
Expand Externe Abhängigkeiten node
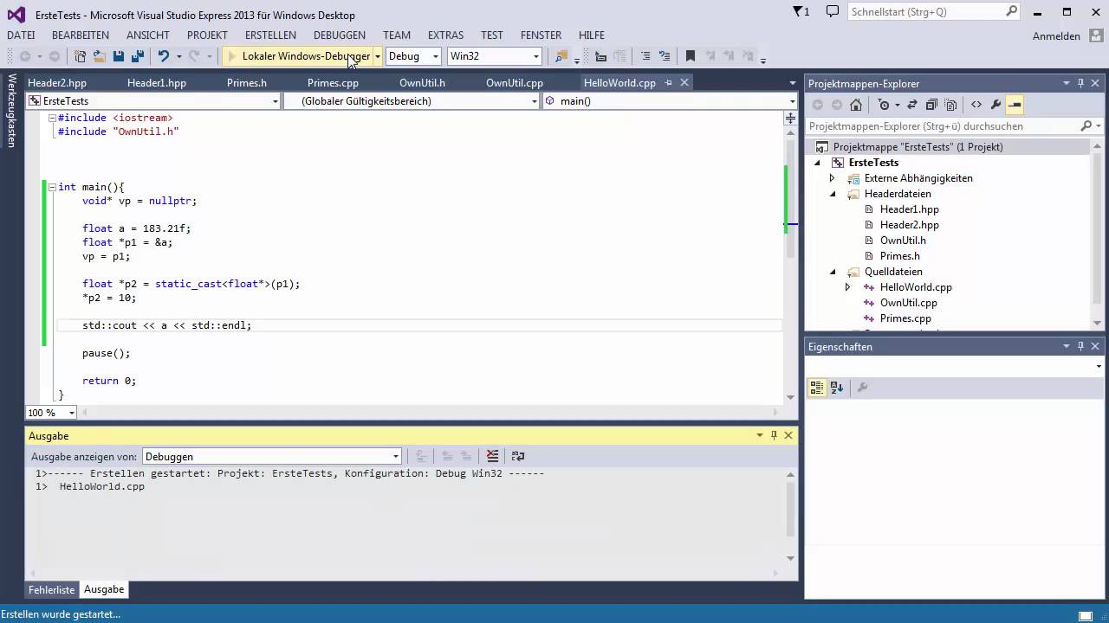click(x=832, y=178)
